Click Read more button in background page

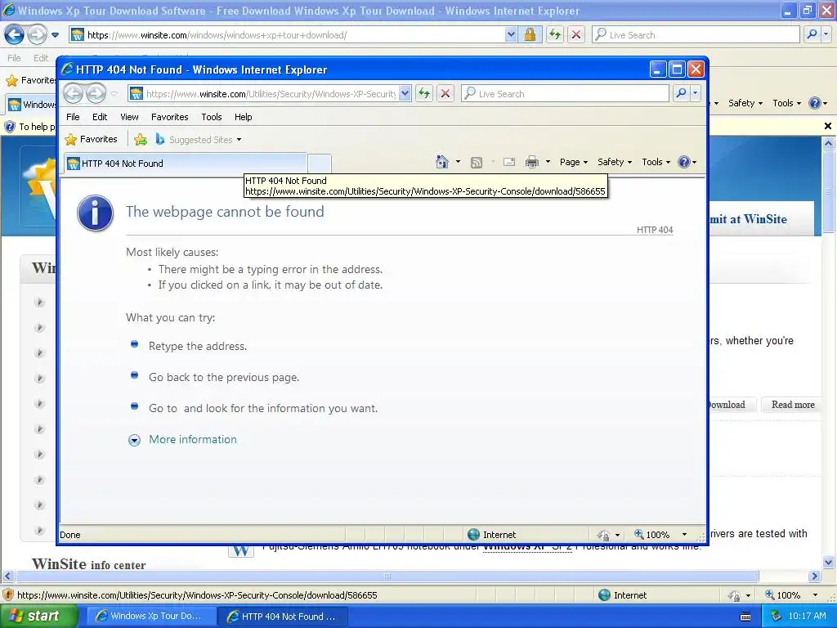tap(793, 405)
